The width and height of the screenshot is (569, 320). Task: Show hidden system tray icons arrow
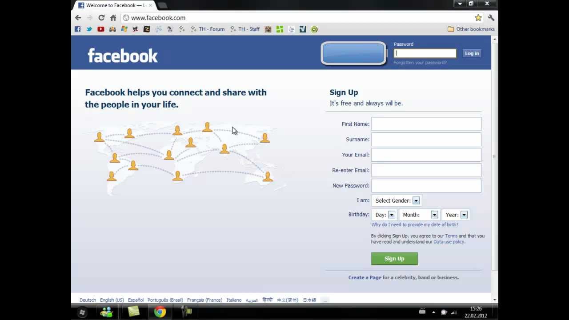point(434,312)
